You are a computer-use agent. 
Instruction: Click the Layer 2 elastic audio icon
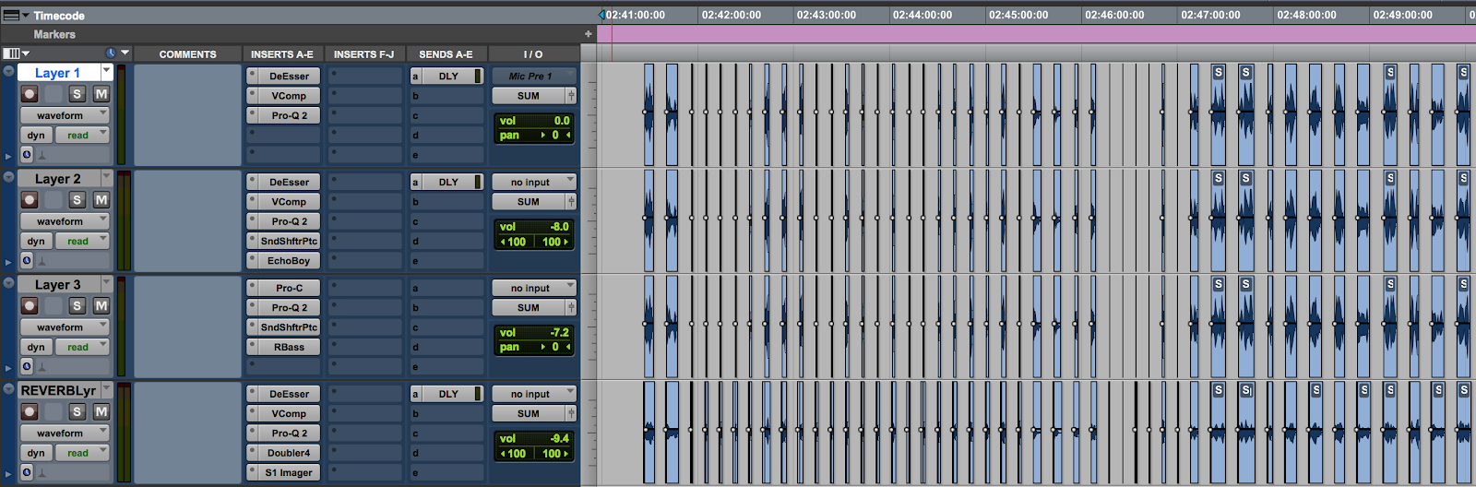click(42, 262)
